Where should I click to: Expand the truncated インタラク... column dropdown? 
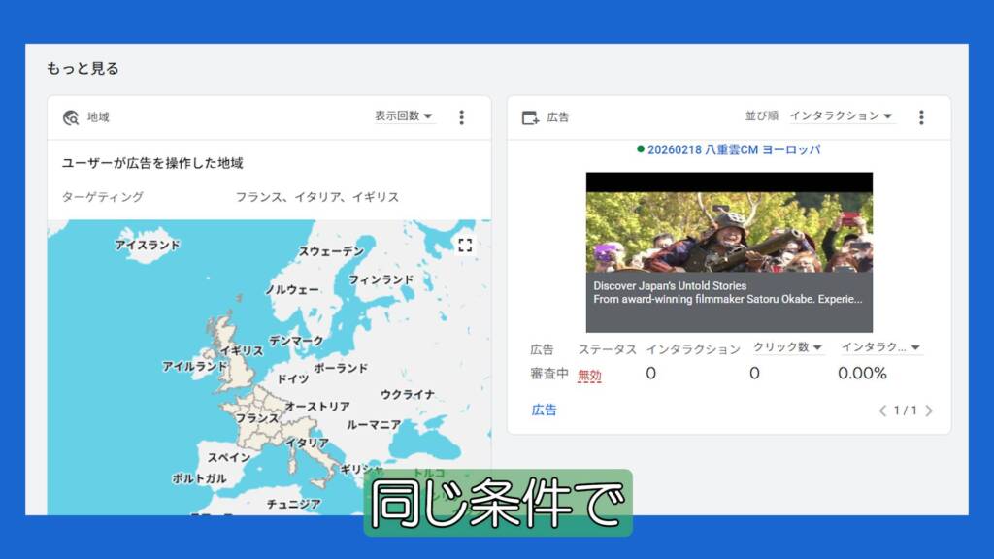880,347
